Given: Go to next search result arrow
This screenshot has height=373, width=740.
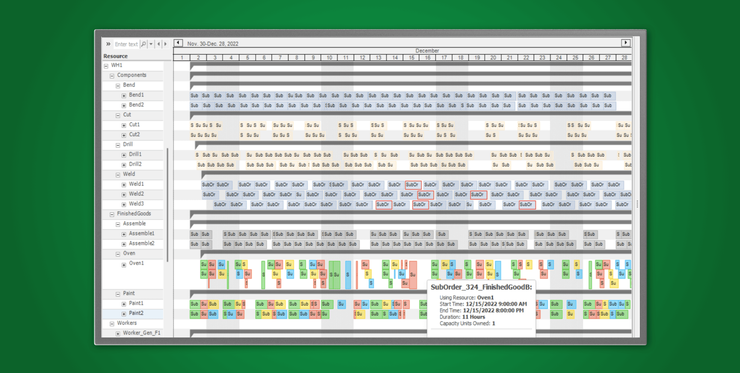Looking at the screenshot, I should [x=165, y=44].
